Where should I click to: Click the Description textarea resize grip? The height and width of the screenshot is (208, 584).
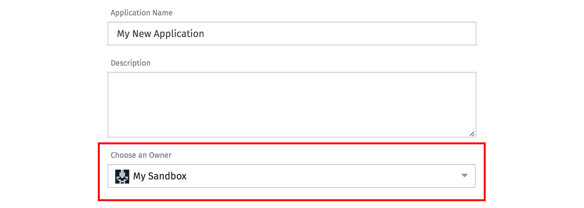472,133
